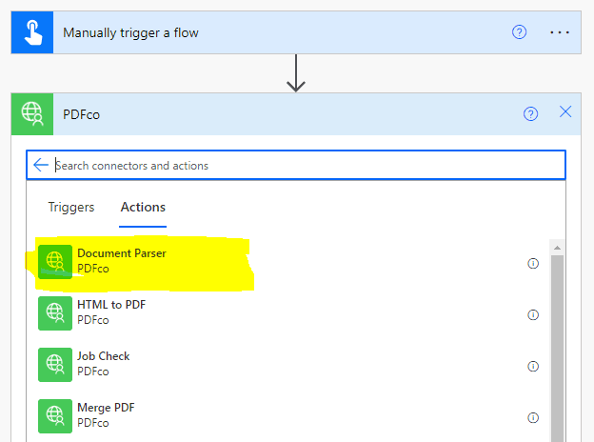
Task: Show info for Document Parser
Action: pyautogui.click(x=533, y=263)
